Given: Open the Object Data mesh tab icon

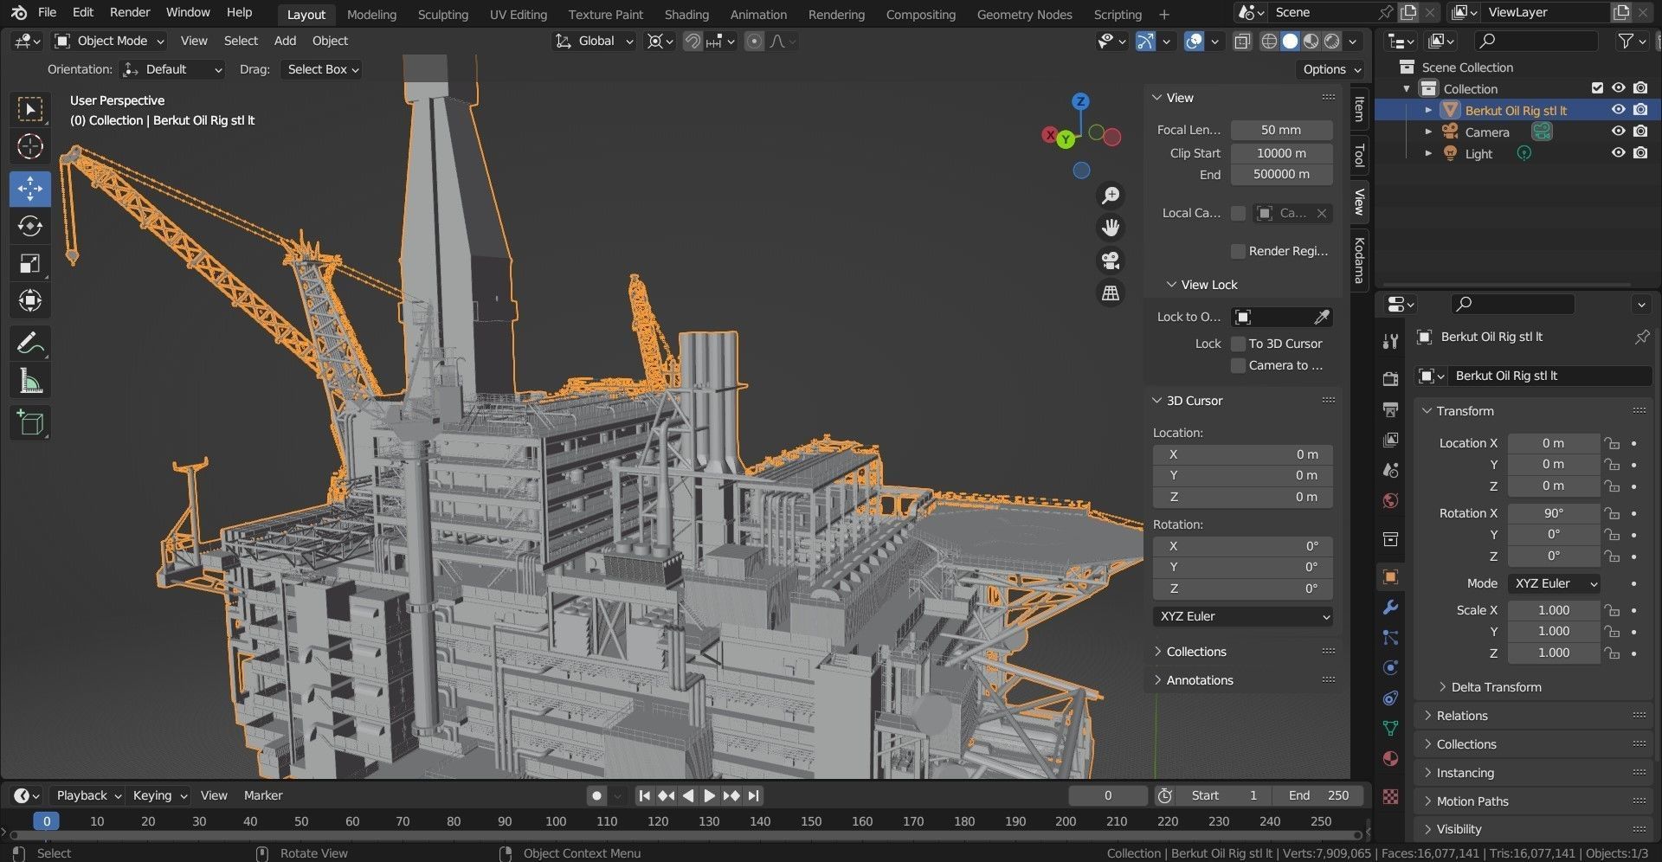Looking at the screenshot, I should point(1390,729).
